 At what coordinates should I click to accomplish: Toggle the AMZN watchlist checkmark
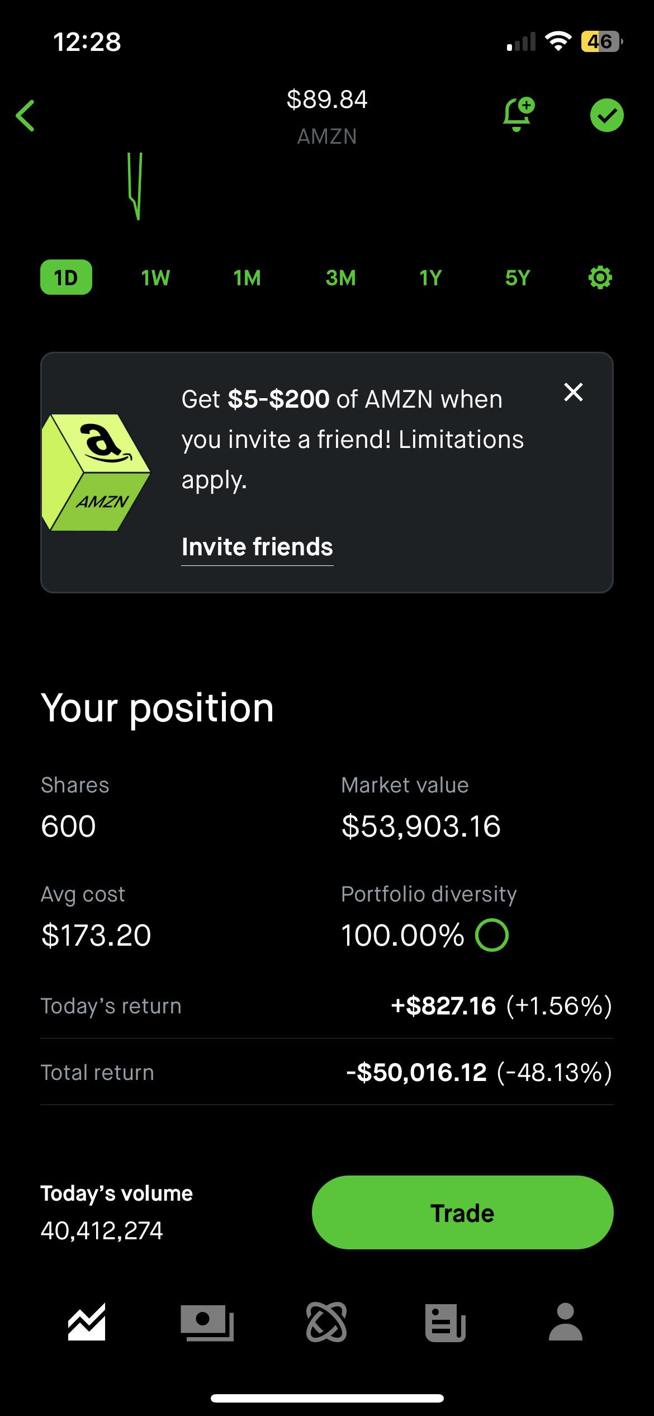(x=606, y=115)
